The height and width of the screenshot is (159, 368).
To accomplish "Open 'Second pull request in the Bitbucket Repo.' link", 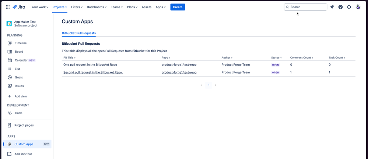I will pyautogui.click(x=93, y=73).
